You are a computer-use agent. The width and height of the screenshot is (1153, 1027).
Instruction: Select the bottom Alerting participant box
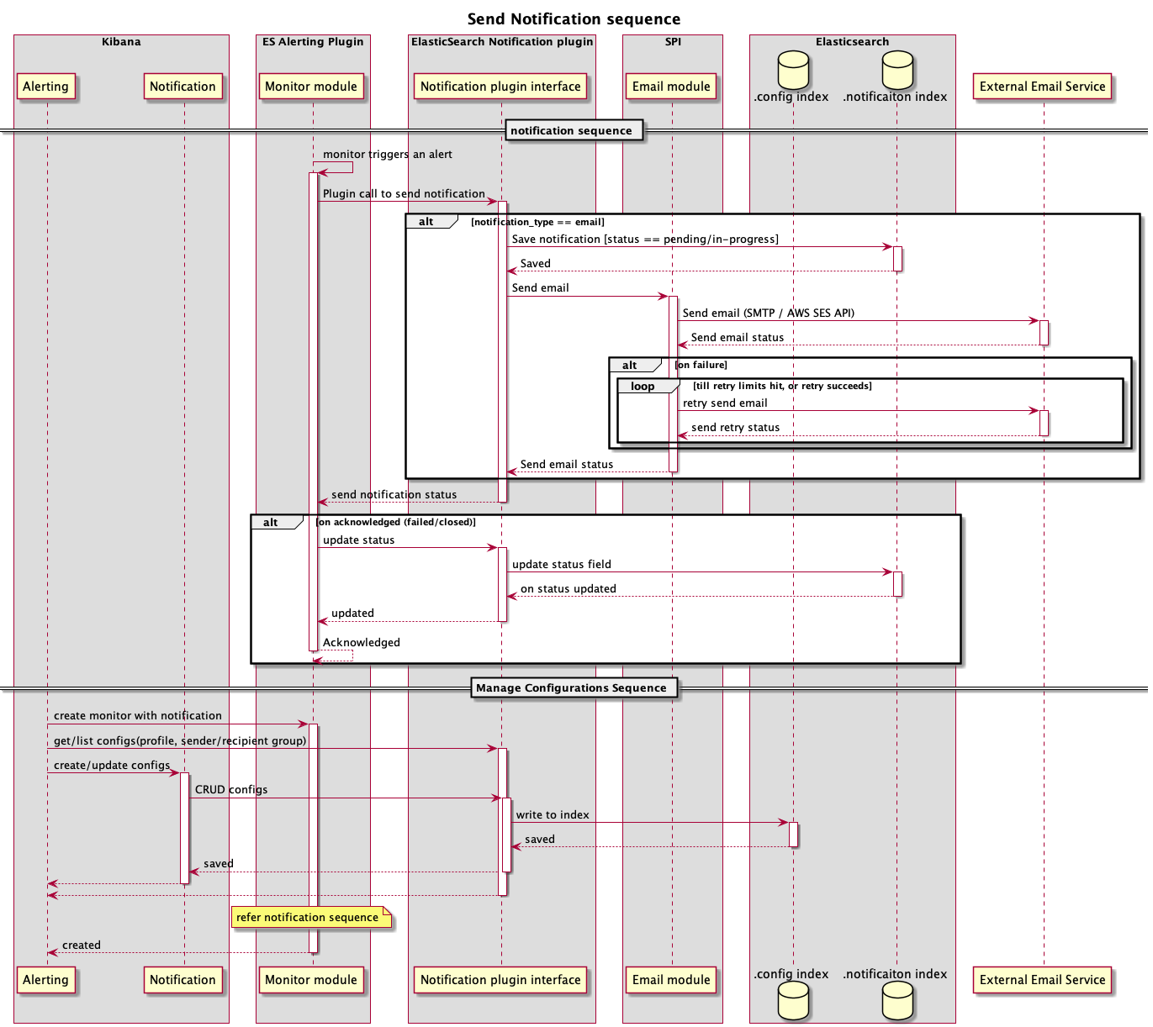point(46,980)
